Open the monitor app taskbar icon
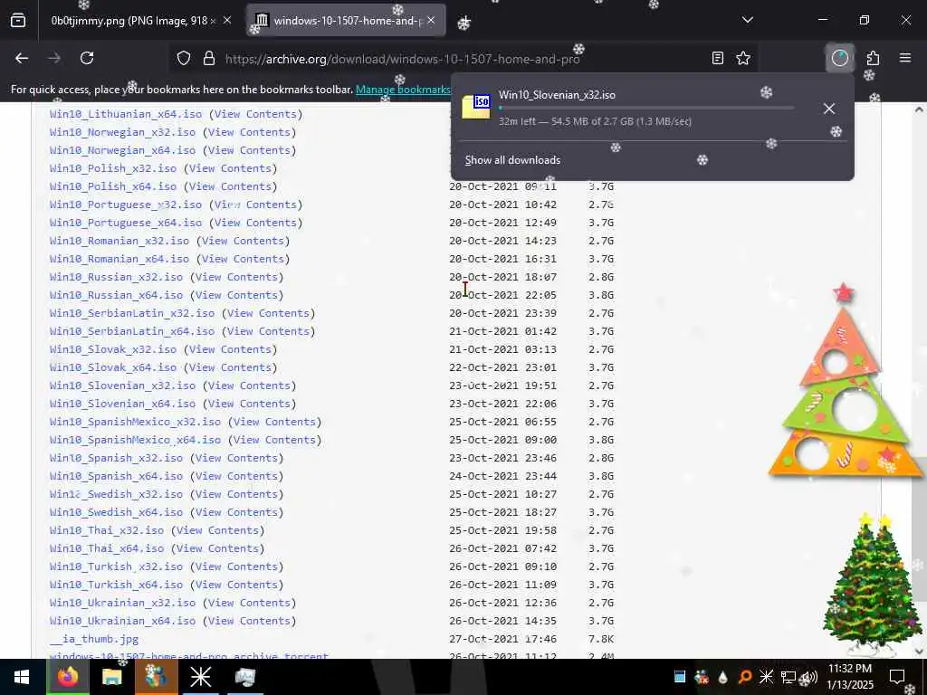The image size is (927, 695). click(x=244, y=677)
